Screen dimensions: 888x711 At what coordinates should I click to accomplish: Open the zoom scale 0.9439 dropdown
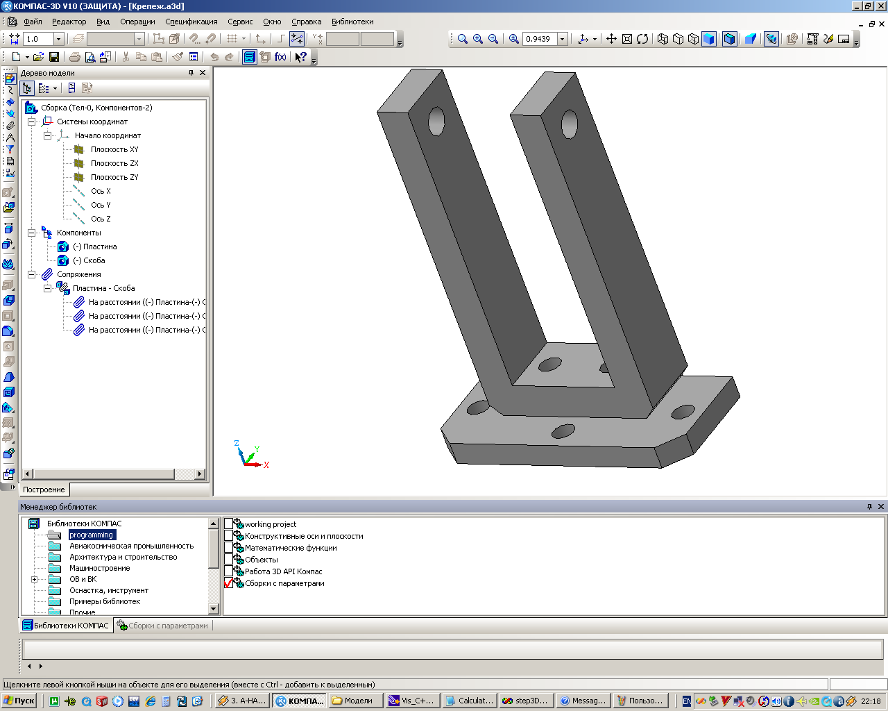(x=562, y=39)
